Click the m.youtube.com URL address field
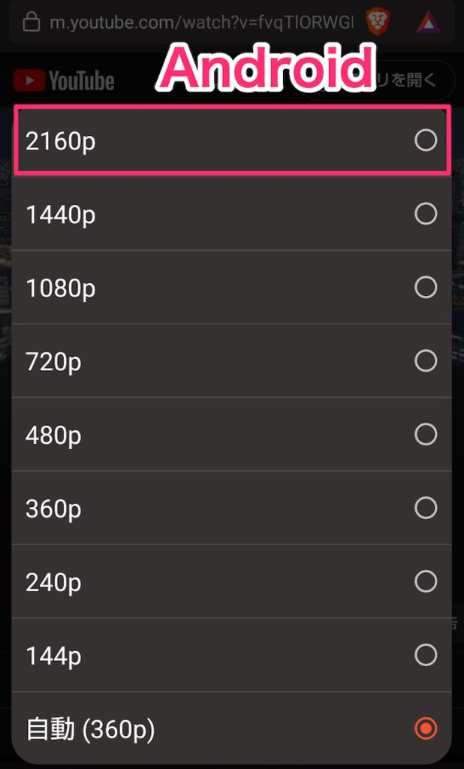 click(x=201, y=23)
